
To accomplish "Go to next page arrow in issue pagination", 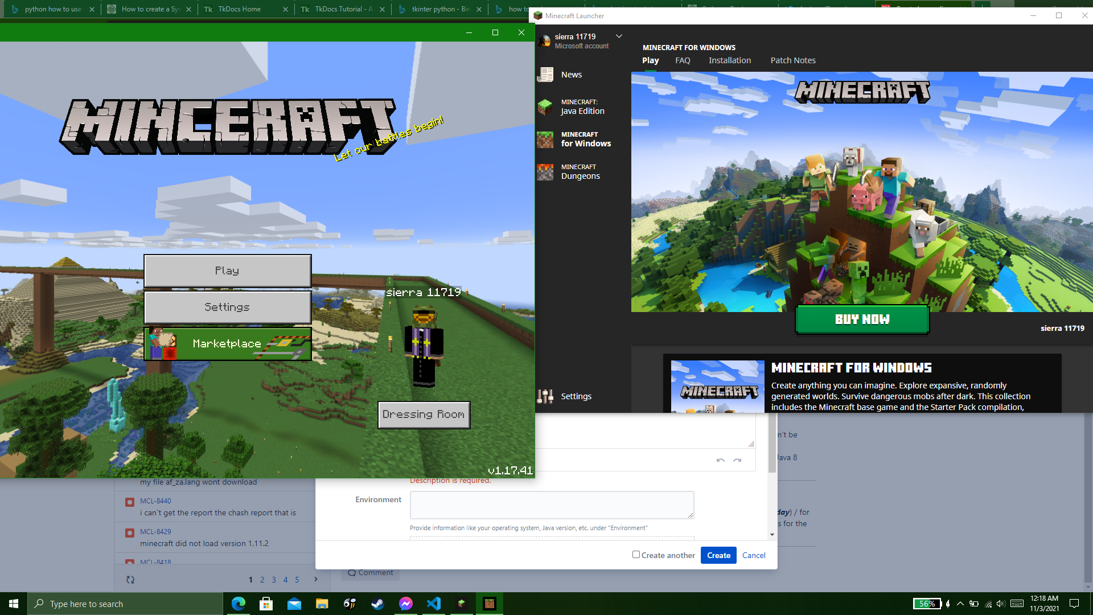I will click(x=316, y=580).
